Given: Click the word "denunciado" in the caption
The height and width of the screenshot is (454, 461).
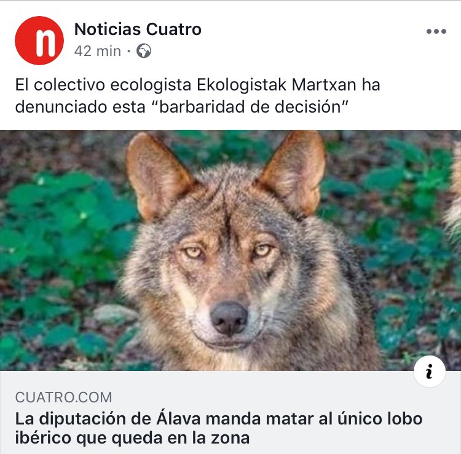Looking at the screenshot, I should [61, 106].
